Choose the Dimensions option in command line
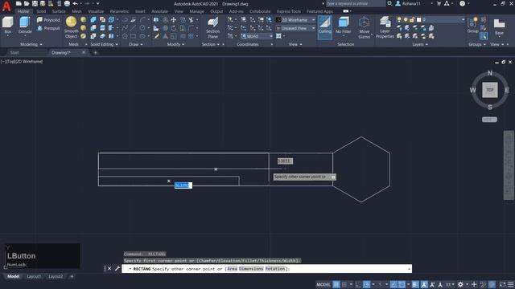Screen dimensions: 515x289 [x=251, y=269]
